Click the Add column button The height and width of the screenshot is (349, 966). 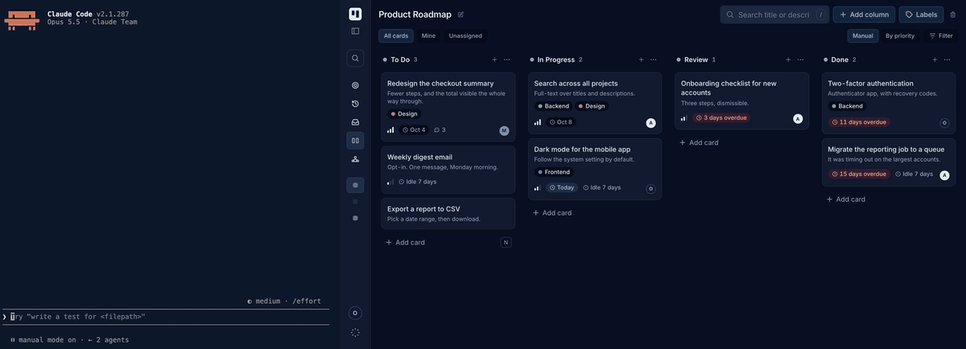coord(864,14)
